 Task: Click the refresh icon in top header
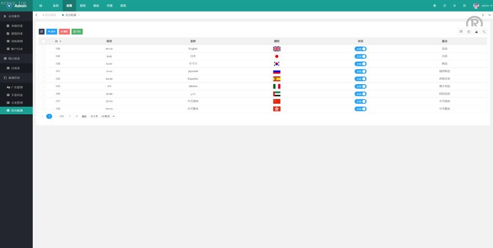coord(444,6)
